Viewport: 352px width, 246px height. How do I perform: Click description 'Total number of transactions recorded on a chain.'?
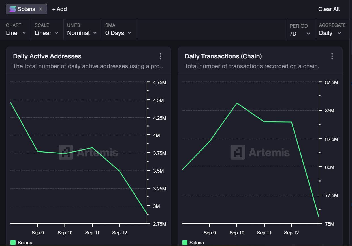coord(252,66)
